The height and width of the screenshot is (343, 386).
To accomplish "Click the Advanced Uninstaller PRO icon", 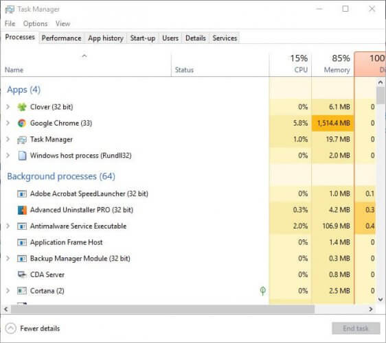I will [22, 210].
